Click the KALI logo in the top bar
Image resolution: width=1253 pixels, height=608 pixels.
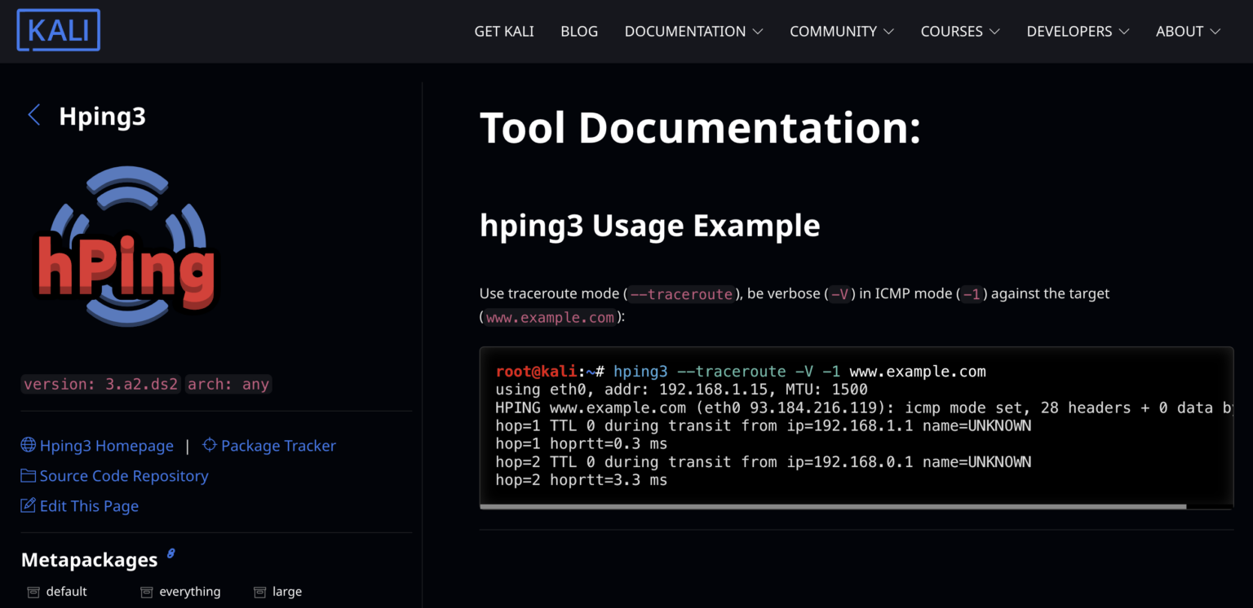[58, 29]
